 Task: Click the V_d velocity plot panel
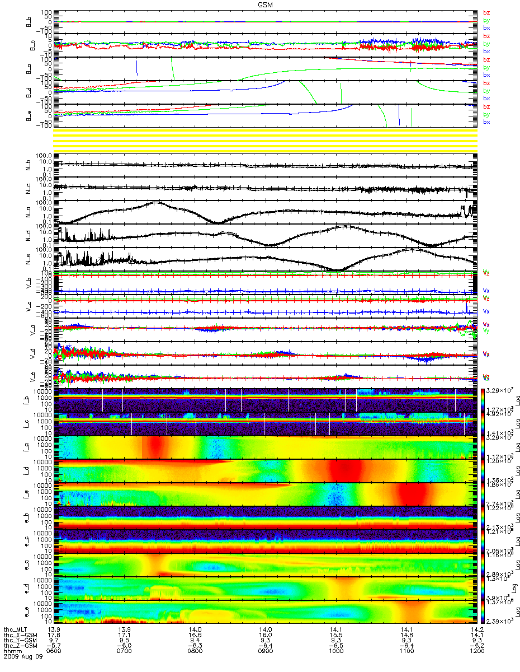pos(266,354)
